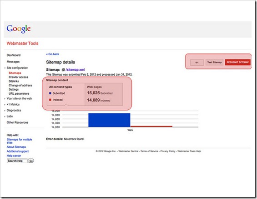Open the Additional support link

tap(18, 151)
